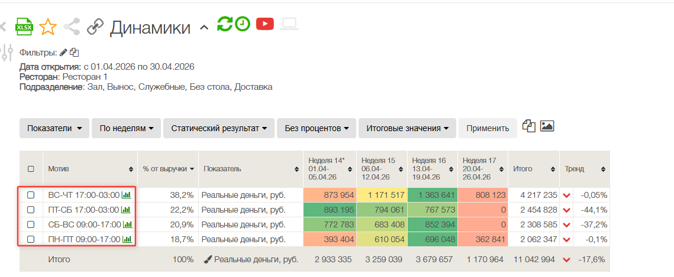Click the cell with value 893 195

tap(329, 210)
